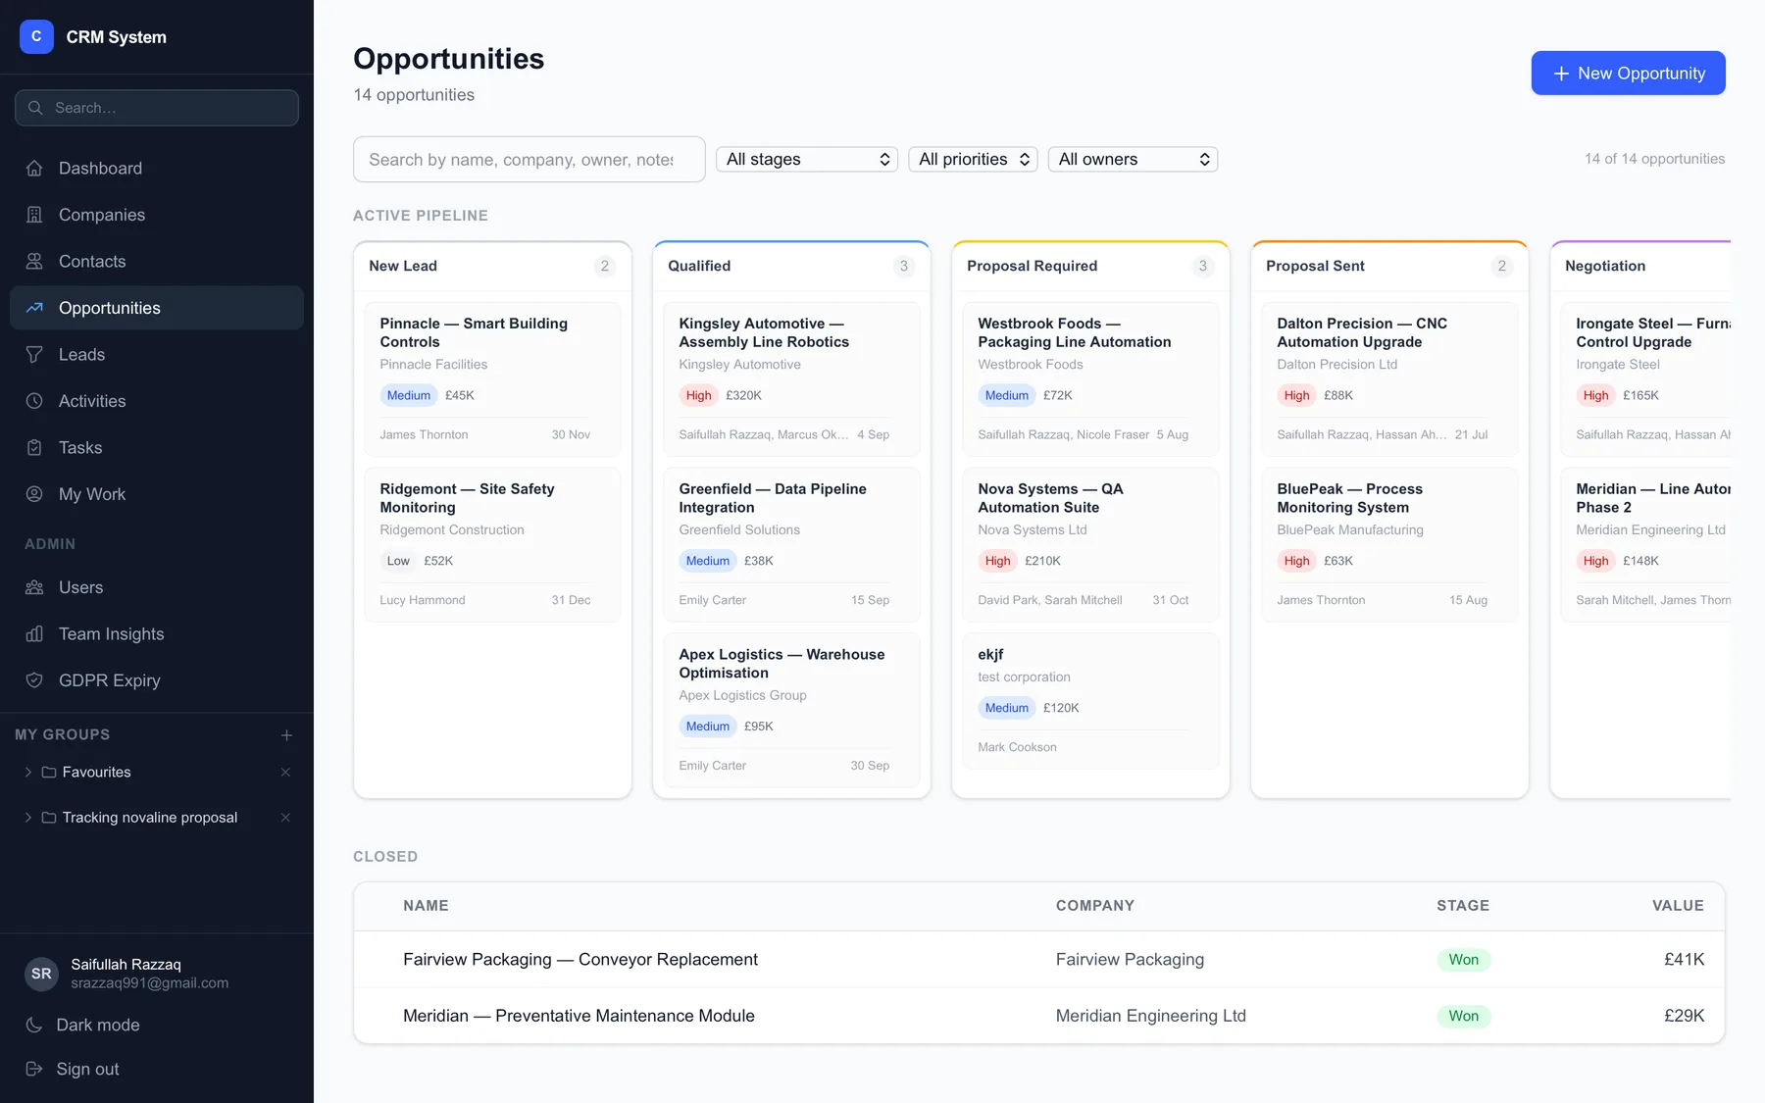Click the Qualified column header
The width and height of the screenshot is (1765, 1103).
(791, 266)
